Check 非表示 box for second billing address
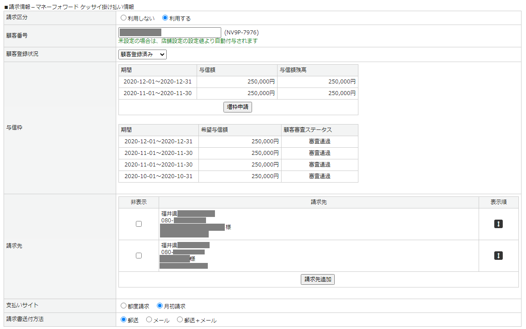This screenshot has width=526, height=329. pos(139,256)
